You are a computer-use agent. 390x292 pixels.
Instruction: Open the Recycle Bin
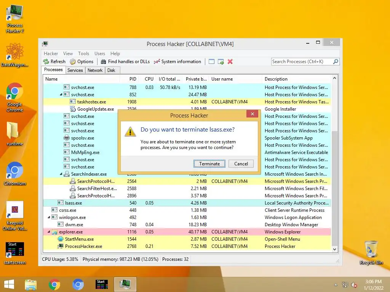pos(371,252)
